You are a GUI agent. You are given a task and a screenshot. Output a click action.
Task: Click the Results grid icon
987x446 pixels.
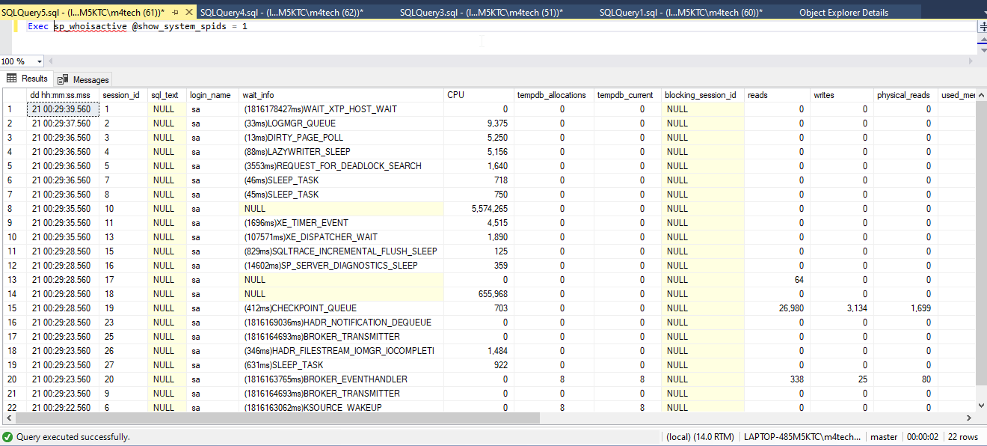(x=12, y=79)
